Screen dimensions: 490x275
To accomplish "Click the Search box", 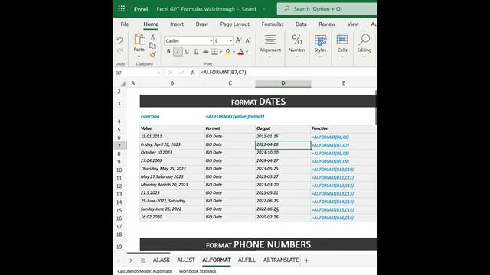I will point(327,9).
